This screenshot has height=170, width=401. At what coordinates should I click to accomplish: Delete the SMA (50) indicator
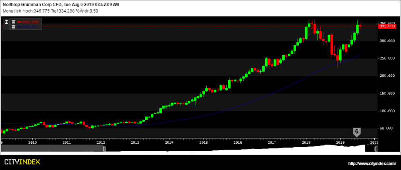pyautogui.click(x=14, y=27)
